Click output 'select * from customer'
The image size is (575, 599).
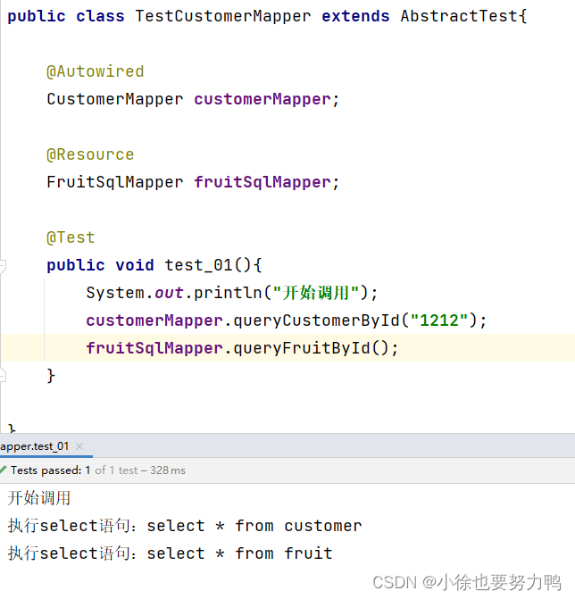[254, 526]
